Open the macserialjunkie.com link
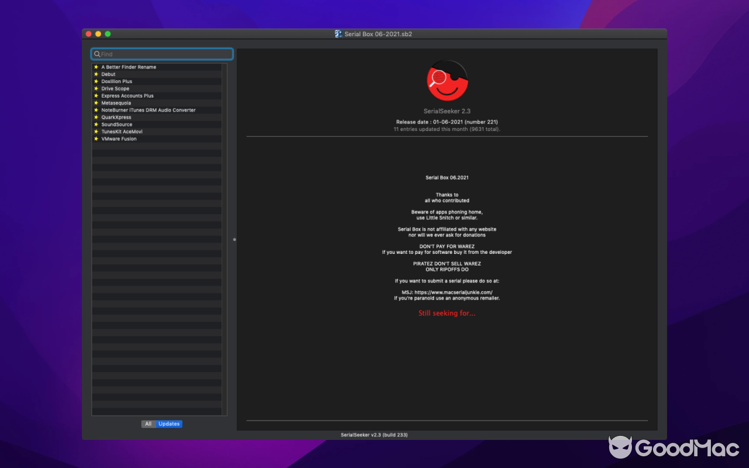This screenshot has width=749, height=468. (x=453, y=292)
